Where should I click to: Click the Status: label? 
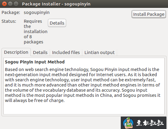click(9, 21)
